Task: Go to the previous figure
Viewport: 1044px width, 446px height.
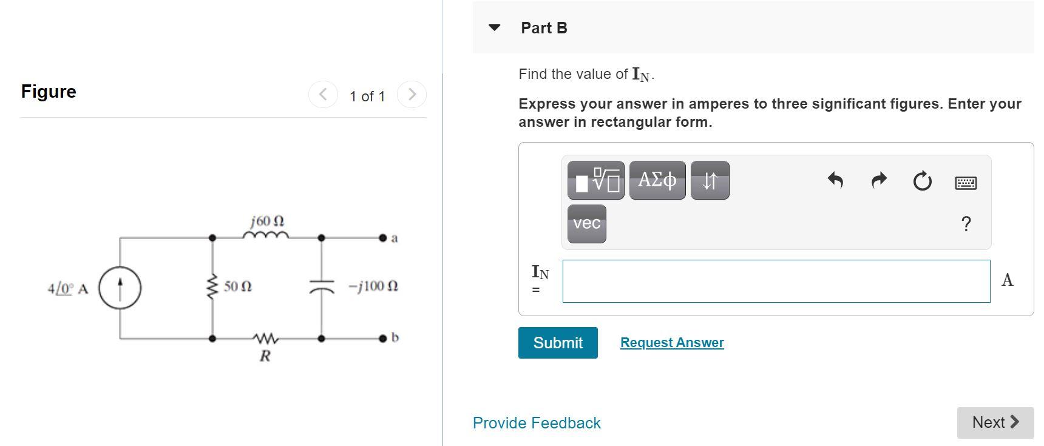Action: click(324, 94)
